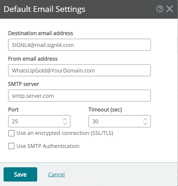Cancel the email settings changes
178x186 pixels.
[x=57, y=174]
